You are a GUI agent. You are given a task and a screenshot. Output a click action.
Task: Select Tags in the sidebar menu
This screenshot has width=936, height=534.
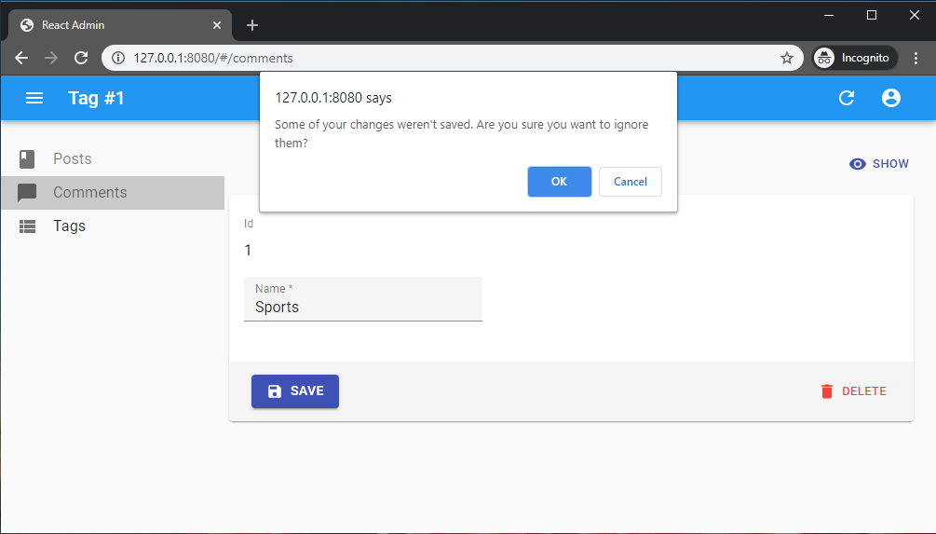point(70,226)
